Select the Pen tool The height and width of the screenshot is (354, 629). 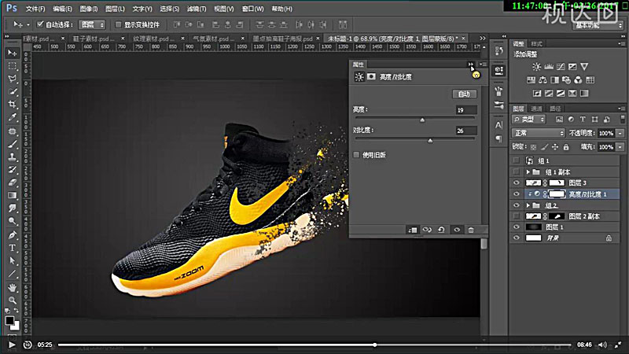(12, 234)
